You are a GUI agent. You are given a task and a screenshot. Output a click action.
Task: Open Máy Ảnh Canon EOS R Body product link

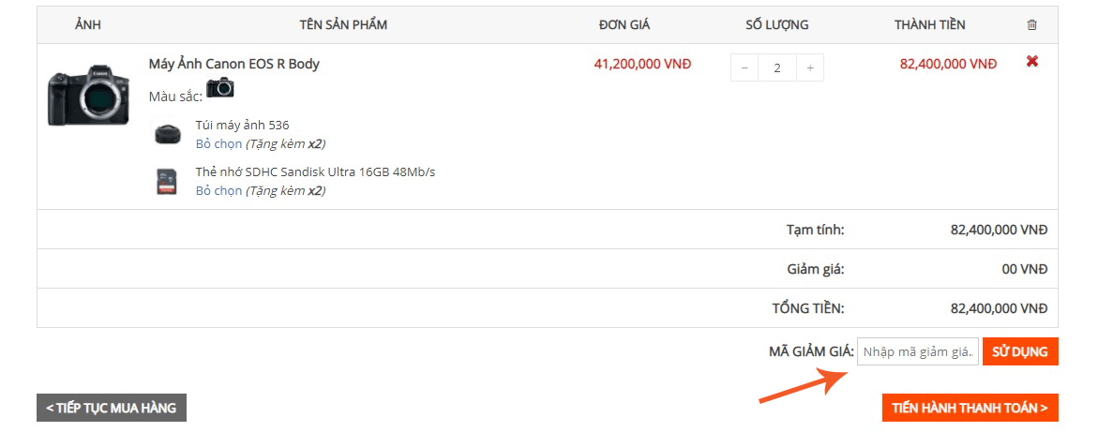point(234,64)
